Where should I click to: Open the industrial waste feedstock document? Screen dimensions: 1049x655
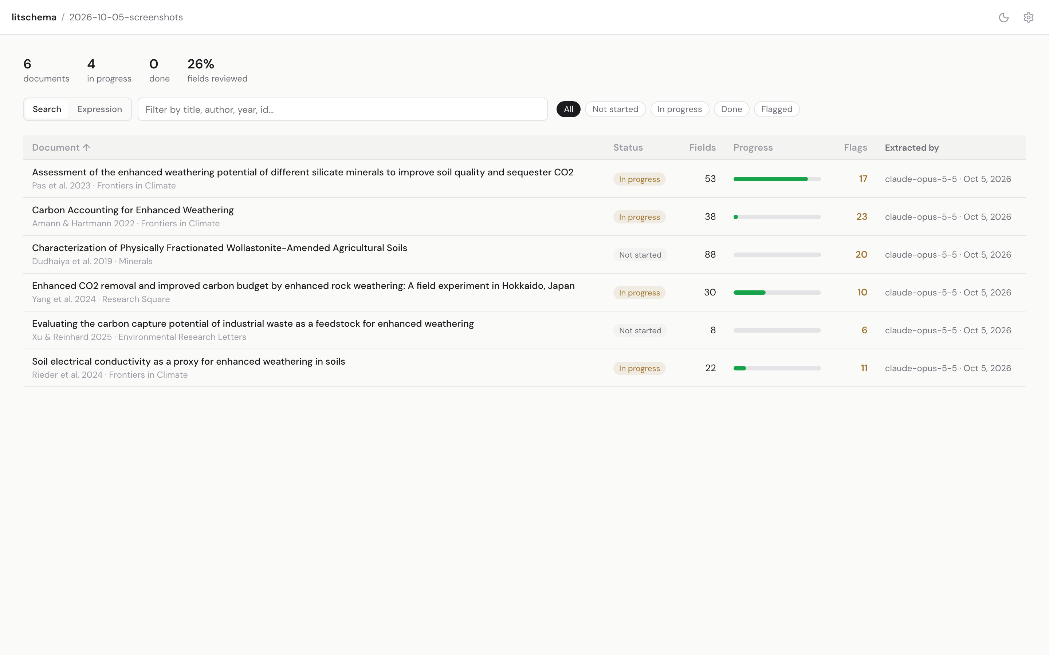pos(253,323)
